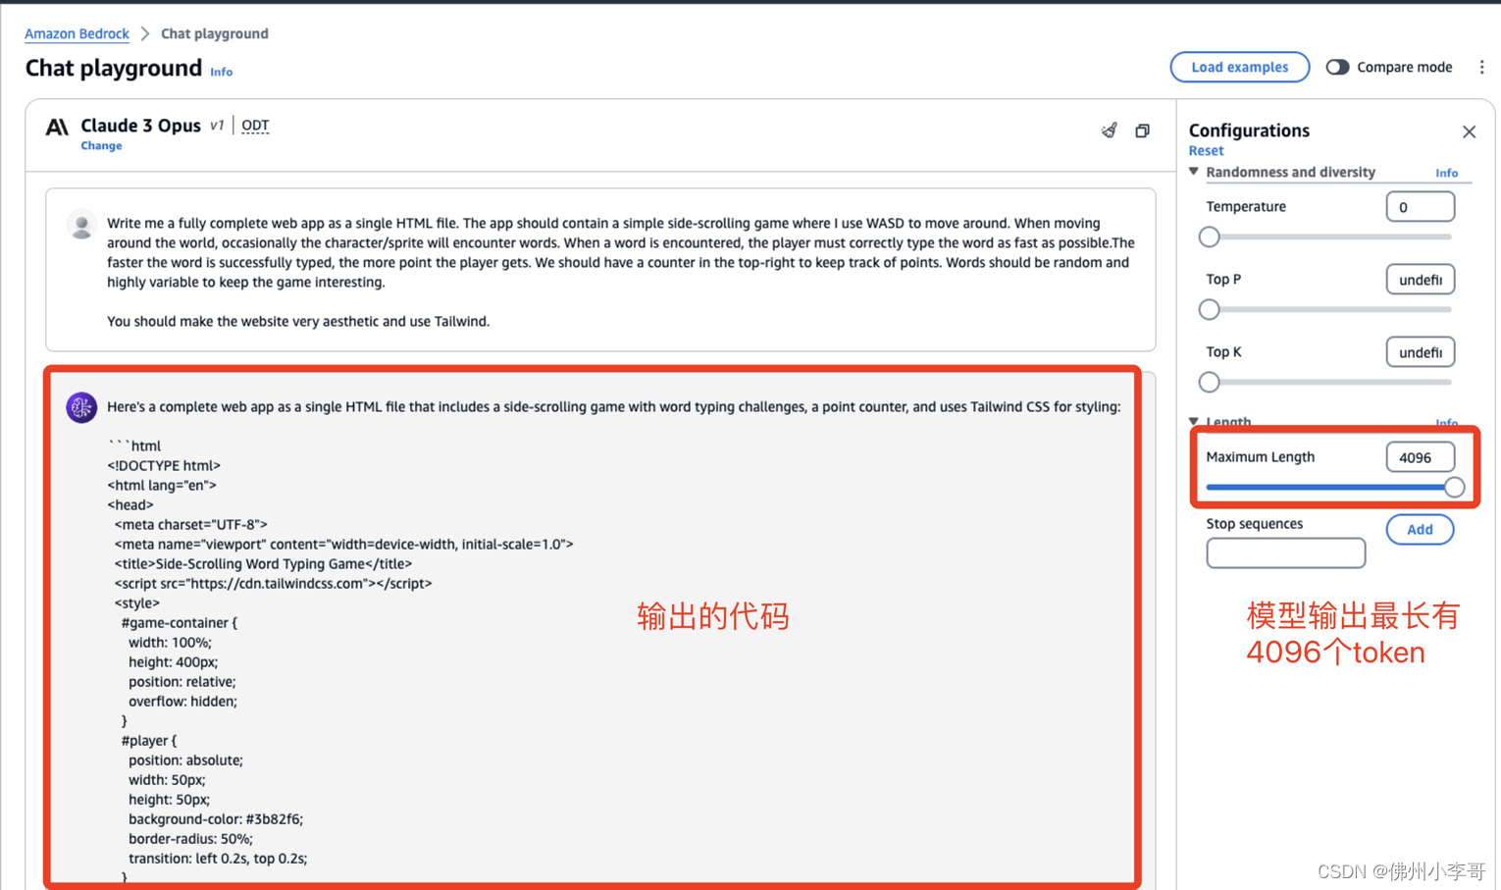This screenshot has width=1501, height=890.
Task: Click the Top K value field
Action: (x=1420, y=352)
